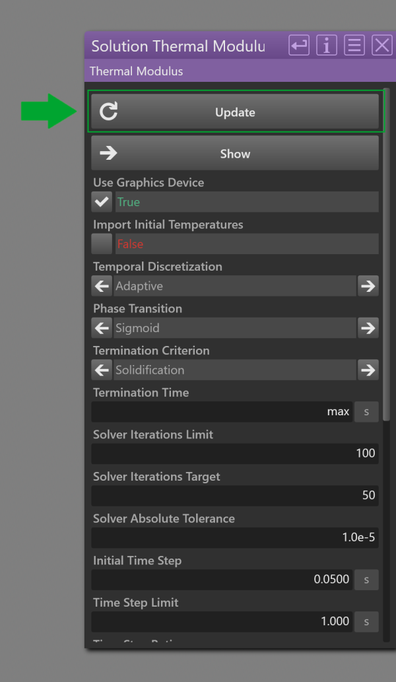396x682 pixels.
Task: Click the Solver Iterations Limit field
Action: [x=235, y=454]
